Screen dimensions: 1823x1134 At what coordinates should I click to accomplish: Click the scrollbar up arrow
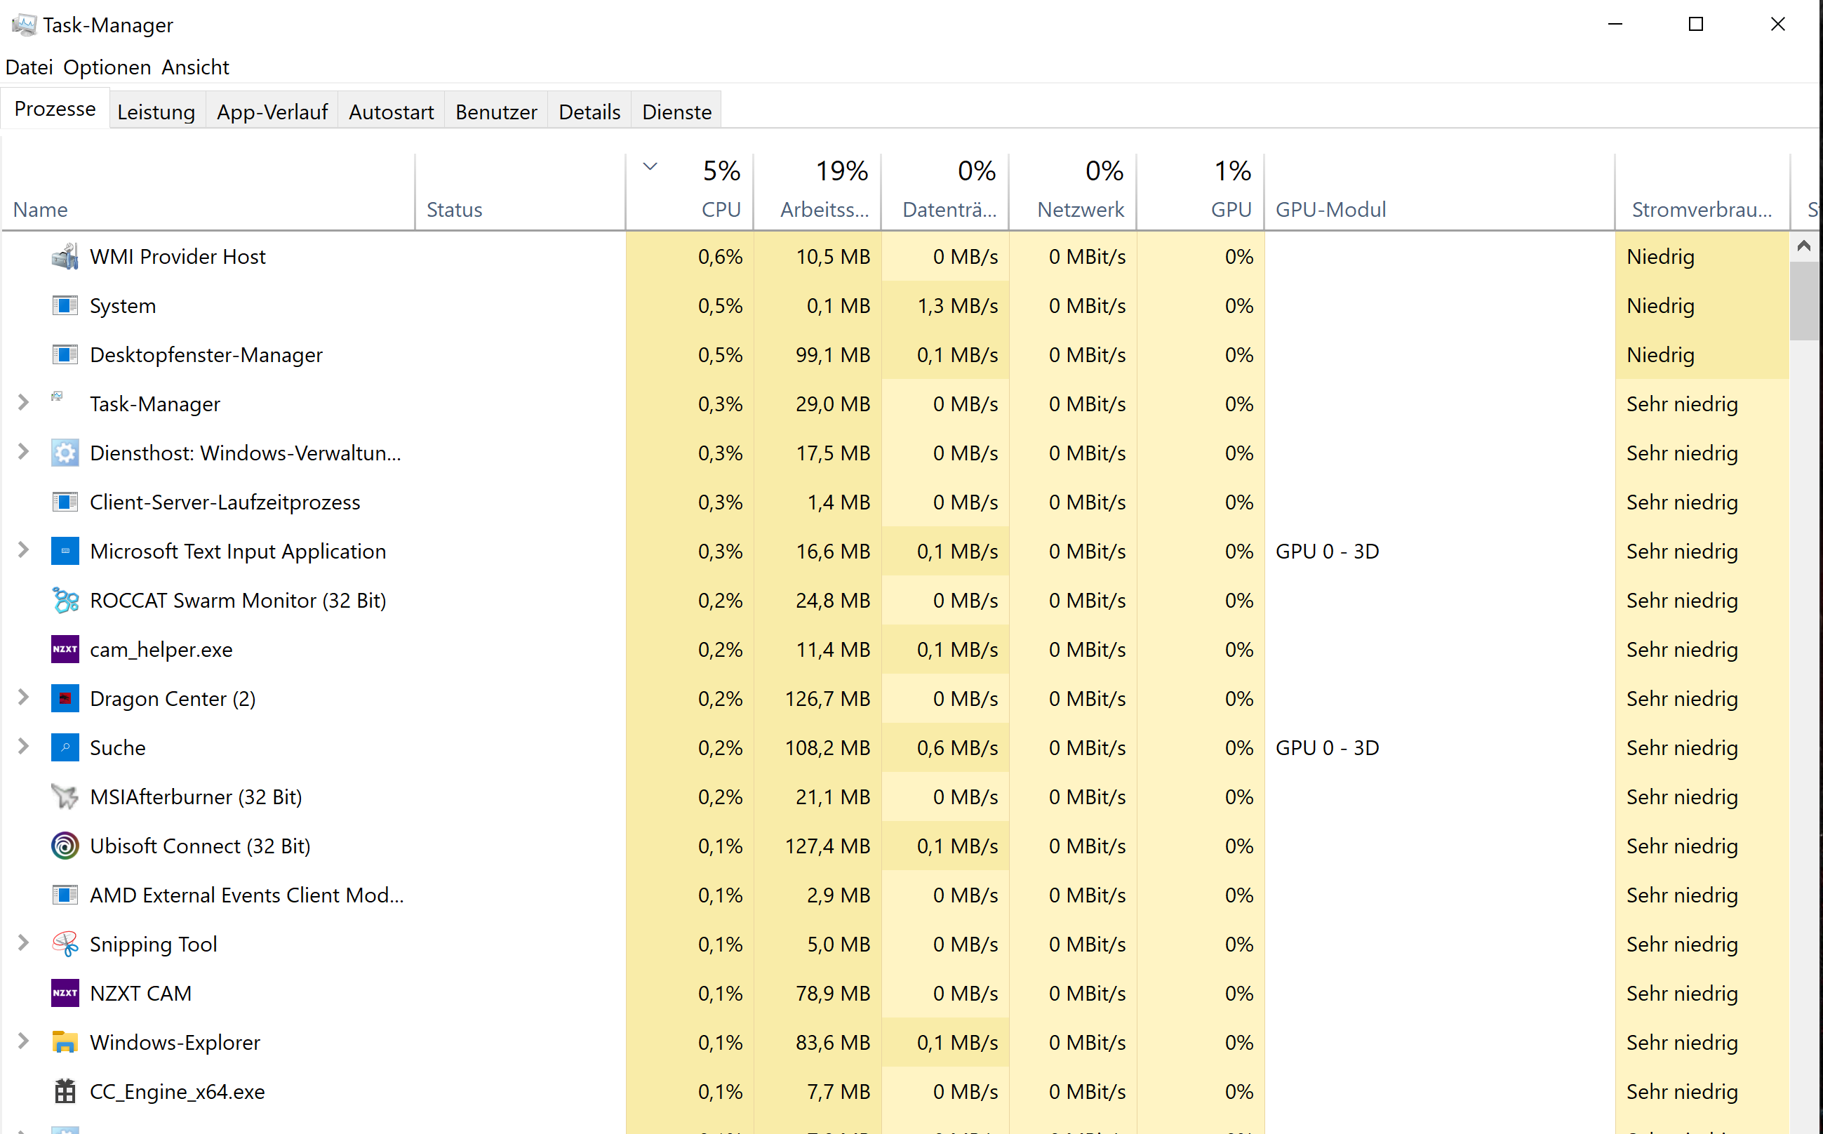1803,246
